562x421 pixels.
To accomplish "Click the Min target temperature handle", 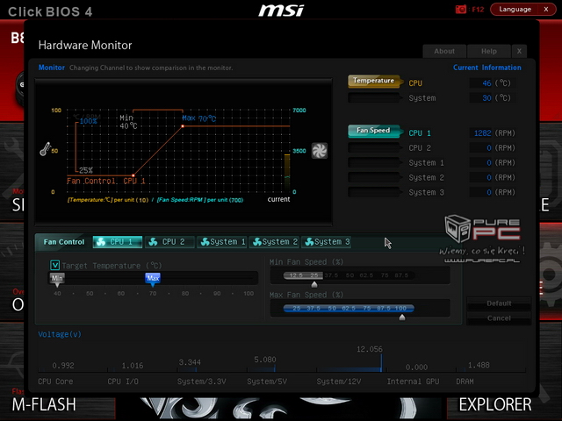I will pyautogui.click(x=57, y=280).
